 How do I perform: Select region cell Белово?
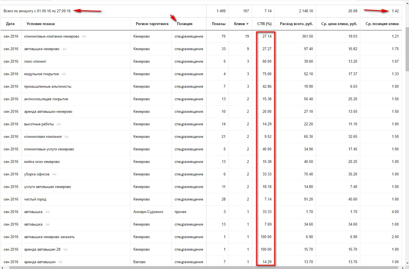(x=139, y=262)
